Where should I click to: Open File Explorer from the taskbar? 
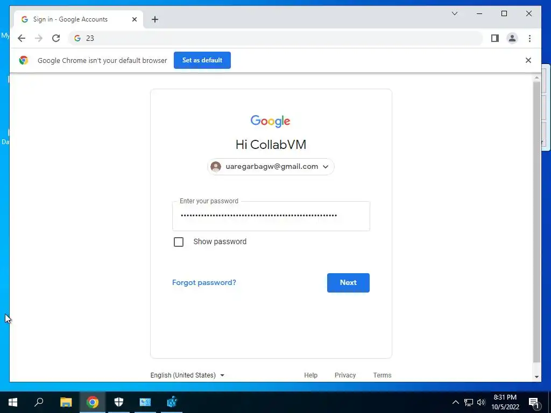point(66,402)
